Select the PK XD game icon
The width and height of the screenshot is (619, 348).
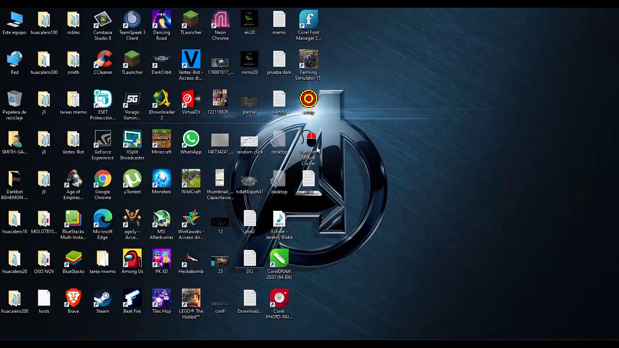click(x=162, y=261)
